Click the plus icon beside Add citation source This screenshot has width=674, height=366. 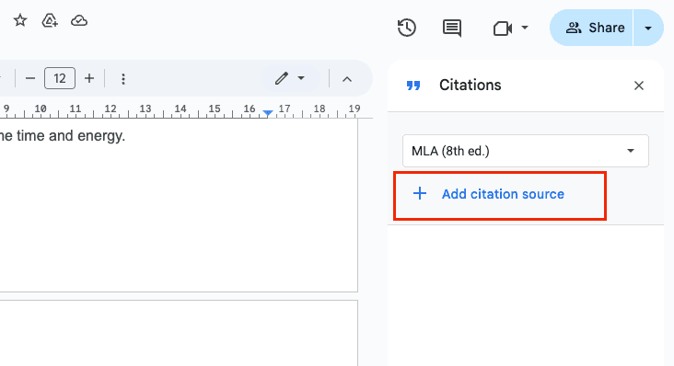[x=420, y=193]
